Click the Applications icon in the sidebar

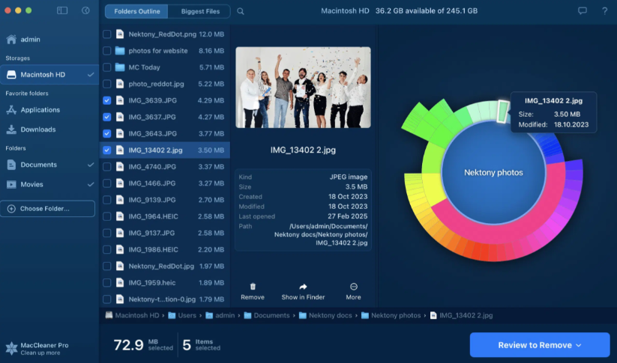11,110
